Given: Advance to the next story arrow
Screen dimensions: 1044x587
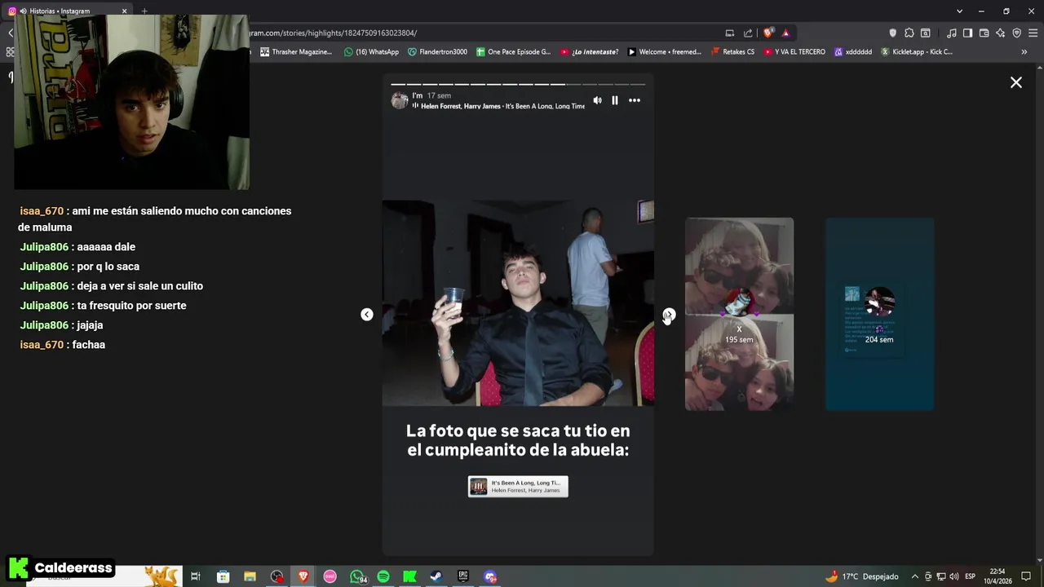Looking at the screenshot, I should pyautogui.click(x=669, y=315).
